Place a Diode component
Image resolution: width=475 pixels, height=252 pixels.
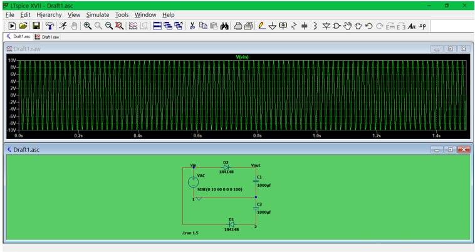326,26
